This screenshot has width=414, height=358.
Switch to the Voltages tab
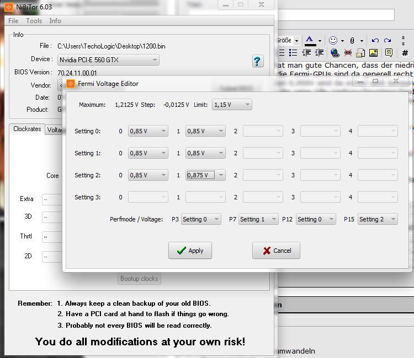[x=54, y=129]
